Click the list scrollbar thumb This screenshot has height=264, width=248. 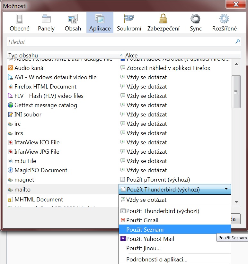point(236,92)
